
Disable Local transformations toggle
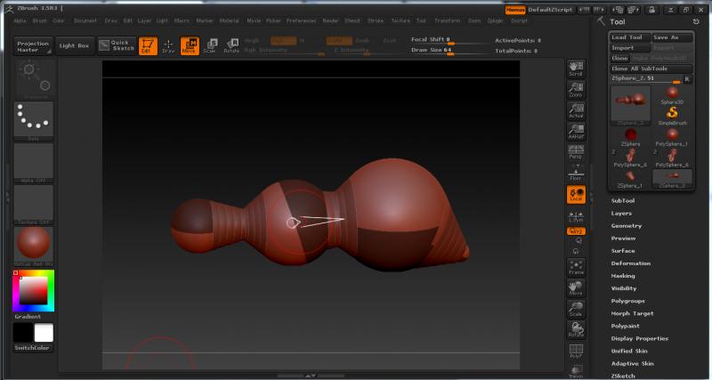(x=576, y=195)
